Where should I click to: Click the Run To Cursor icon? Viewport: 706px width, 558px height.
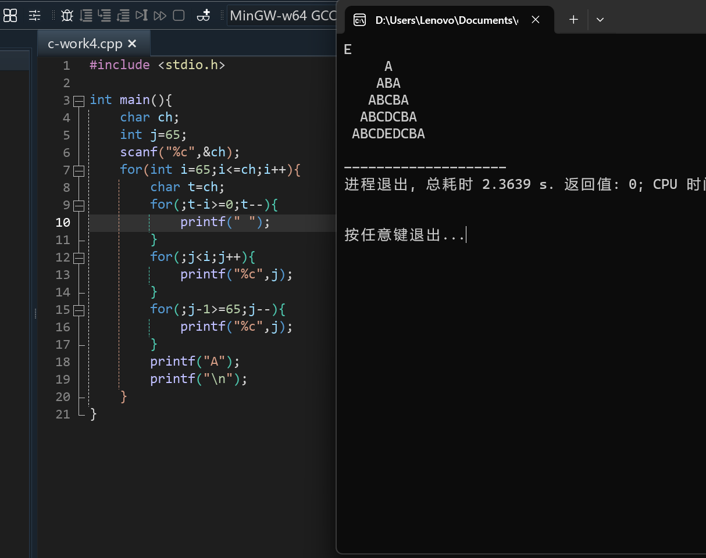point(141,16)
